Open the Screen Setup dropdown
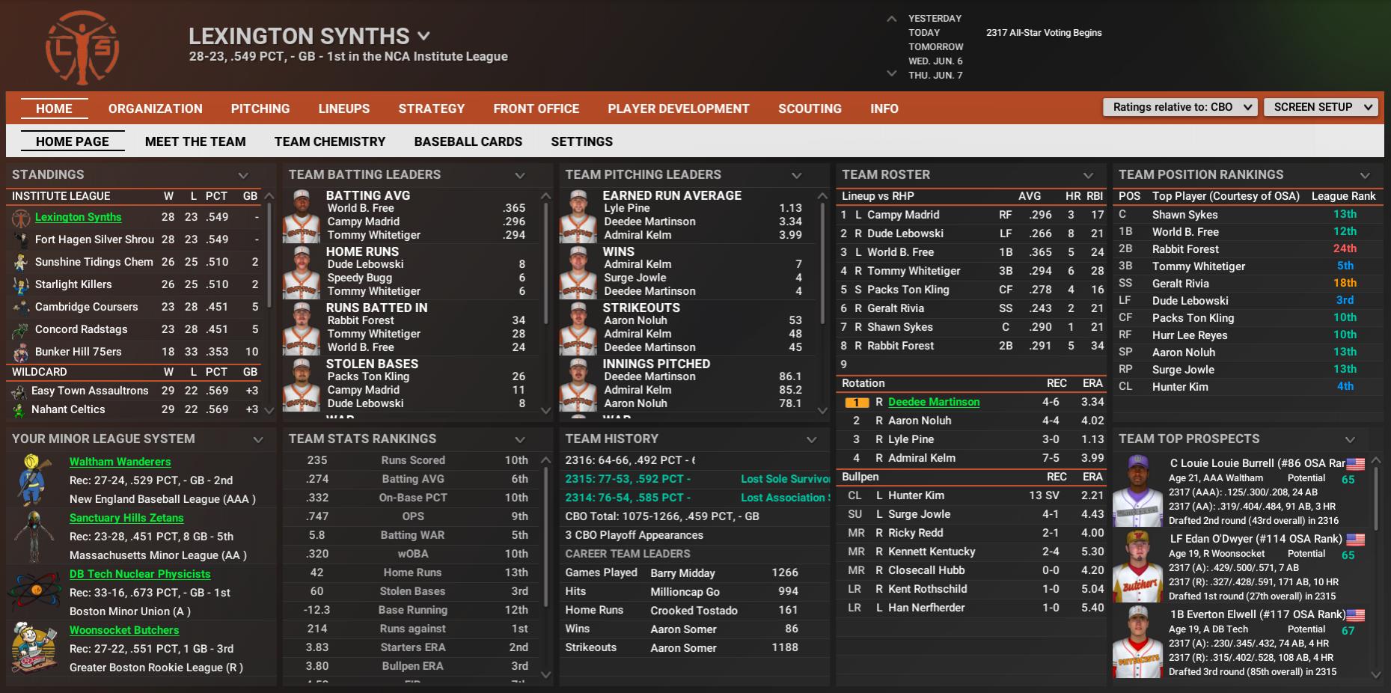Image resolution: width=1391 pixels, height=693 pixels. 1320,107
